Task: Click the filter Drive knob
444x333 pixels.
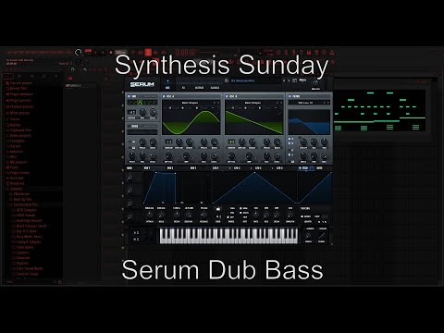Action: (303, 156)
